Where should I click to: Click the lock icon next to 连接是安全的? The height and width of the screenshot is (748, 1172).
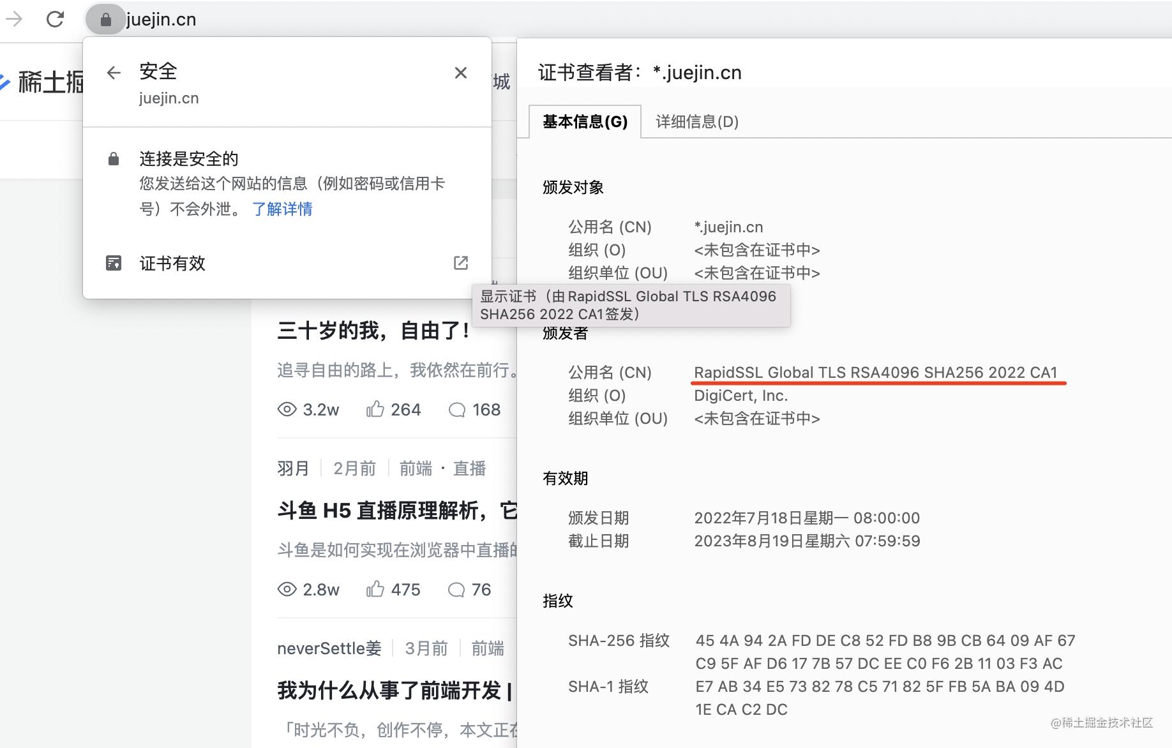click(114, 158)
